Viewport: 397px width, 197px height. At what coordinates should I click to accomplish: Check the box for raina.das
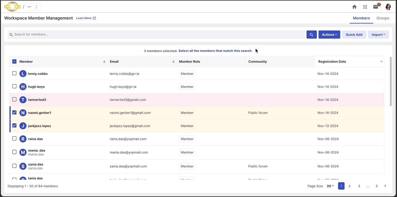coord(14,138)
